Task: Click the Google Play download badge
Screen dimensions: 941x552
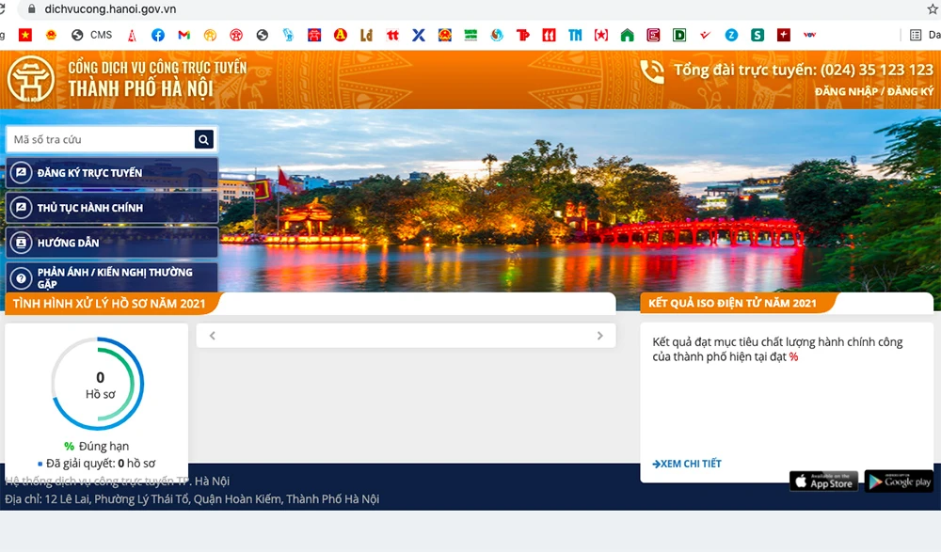Action: tap(899, 481)
